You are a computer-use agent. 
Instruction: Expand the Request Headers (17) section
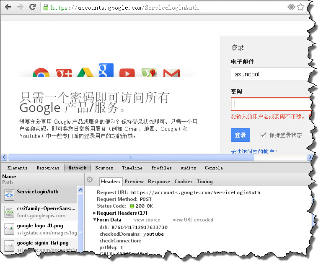point(94,213)
